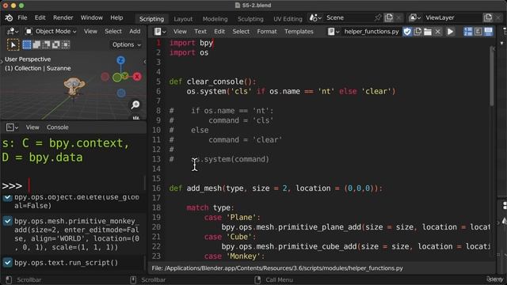Open the Help menu
Screen dimensions: 507x285
point(116,17)
